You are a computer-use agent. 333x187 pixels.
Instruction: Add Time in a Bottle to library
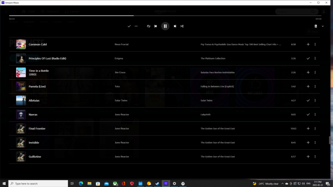pos(308,72)
